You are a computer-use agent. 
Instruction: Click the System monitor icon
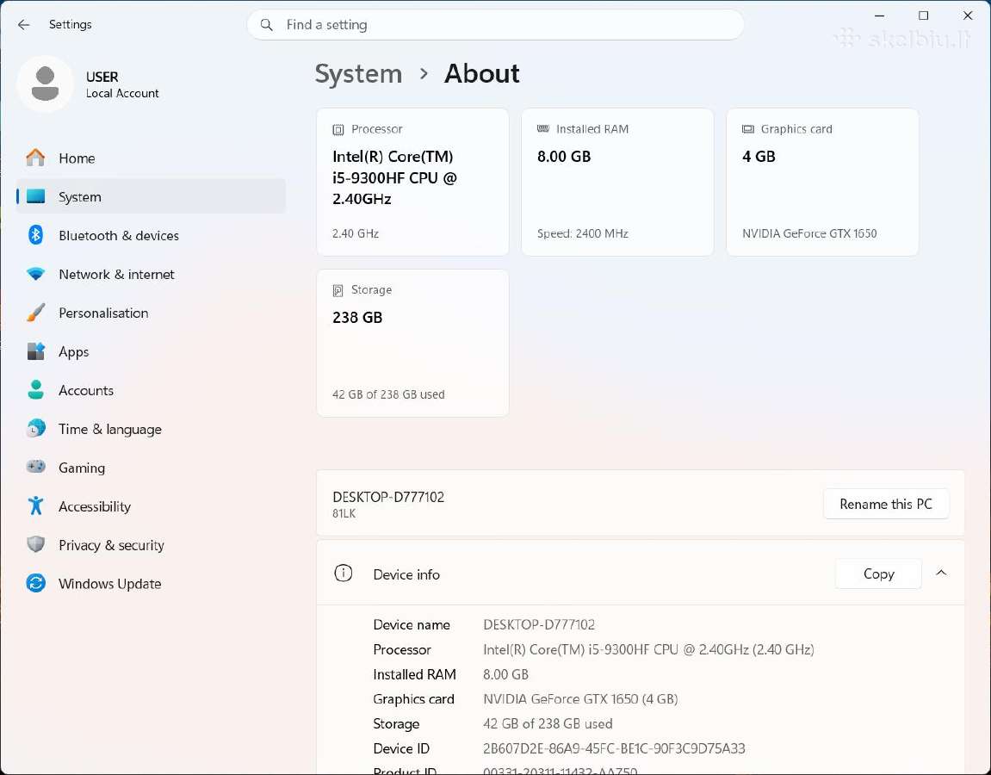[x=35, y=196]
